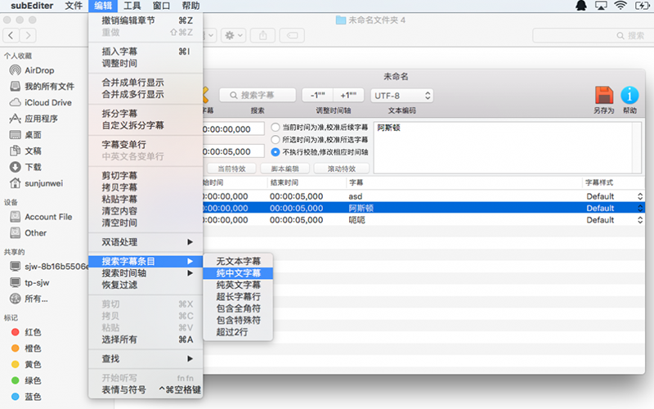Click 恢复过滤 menu item
Viewport: 654px width, 409px height.
[x=146, y=285]
